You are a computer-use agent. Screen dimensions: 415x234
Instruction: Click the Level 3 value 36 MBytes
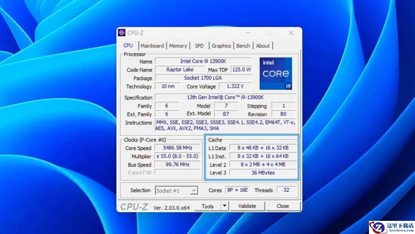(x=263, y=172)
